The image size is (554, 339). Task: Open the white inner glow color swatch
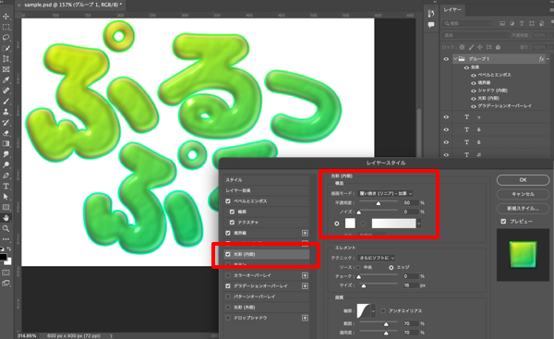(350, 223)
